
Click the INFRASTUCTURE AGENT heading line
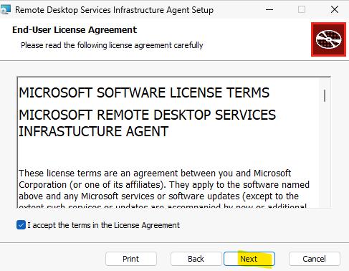94,131
